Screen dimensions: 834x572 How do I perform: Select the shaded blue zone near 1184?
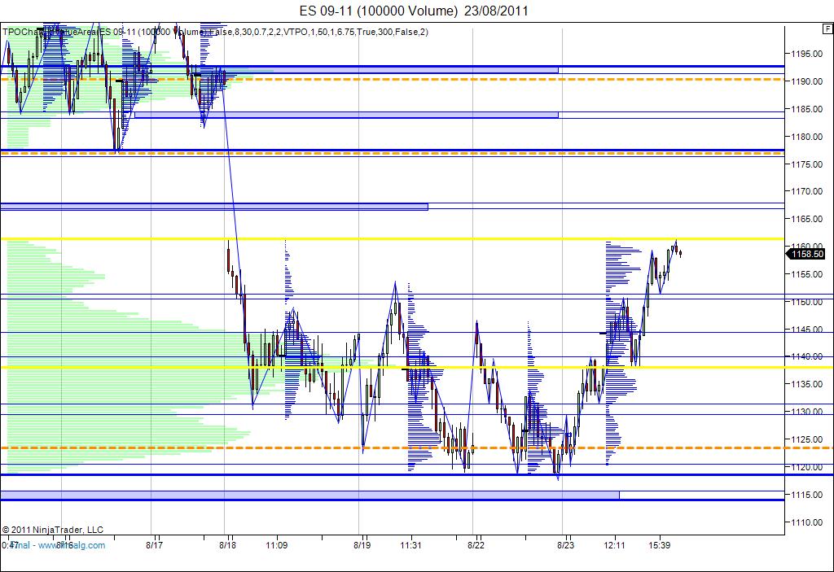pos(346,115)
